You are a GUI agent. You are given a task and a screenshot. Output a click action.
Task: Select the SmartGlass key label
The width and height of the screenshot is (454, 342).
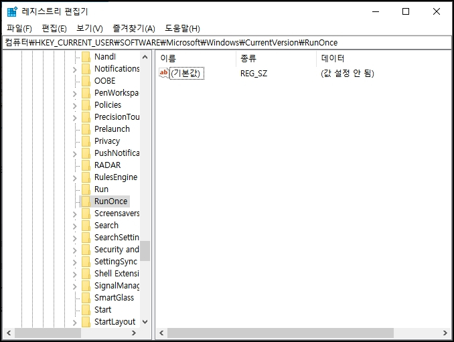114,298
